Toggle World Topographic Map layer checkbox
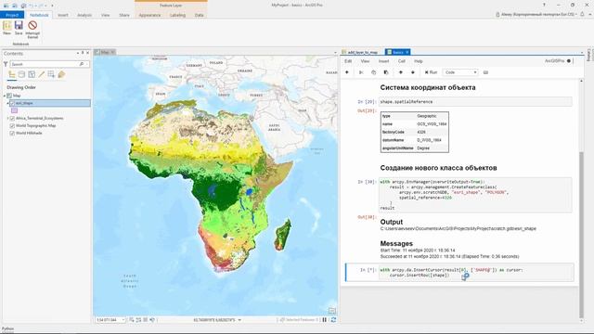594x334 pixels. click(x=12, y=126)
